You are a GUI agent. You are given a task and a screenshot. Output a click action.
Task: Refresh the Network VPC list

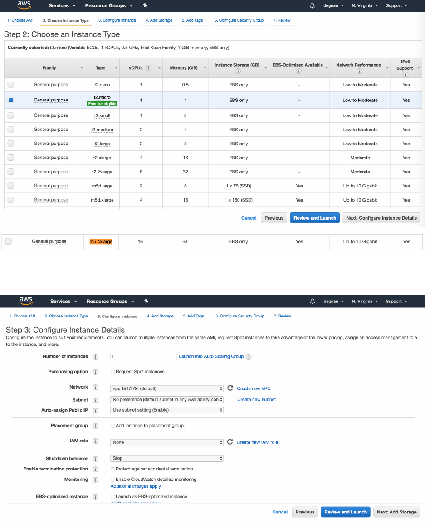click(230, 388)
